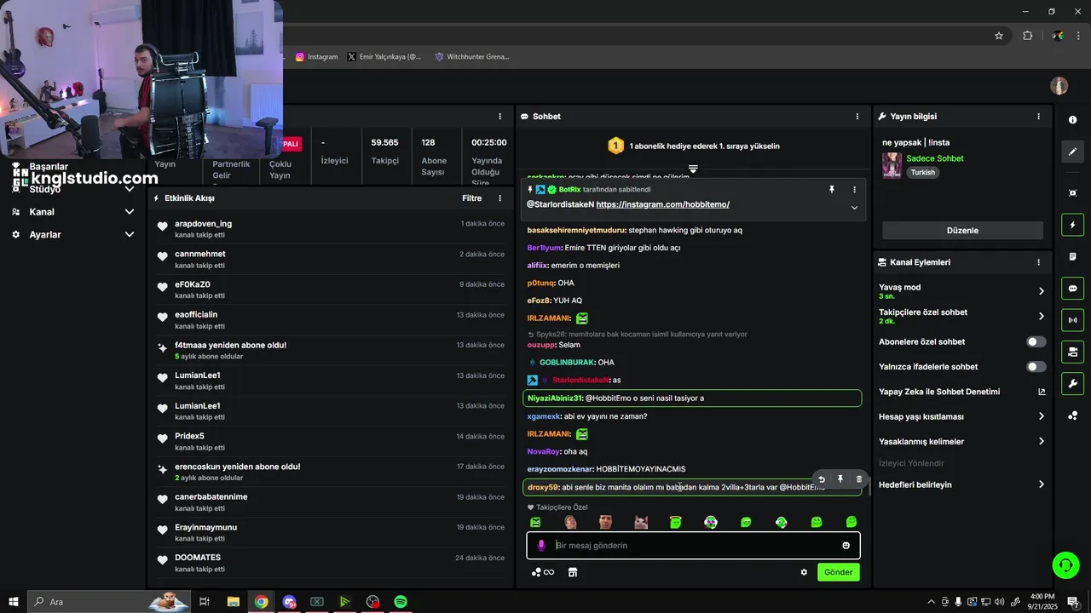Collapse the pinned message chevron
1091x613 pixels.
854,208
